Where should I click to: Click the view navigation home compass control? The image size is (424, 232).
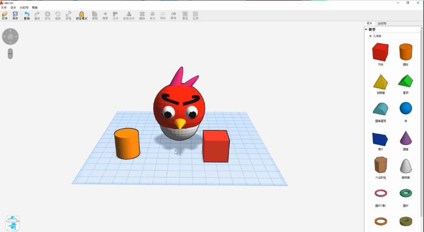pos(10,36)
